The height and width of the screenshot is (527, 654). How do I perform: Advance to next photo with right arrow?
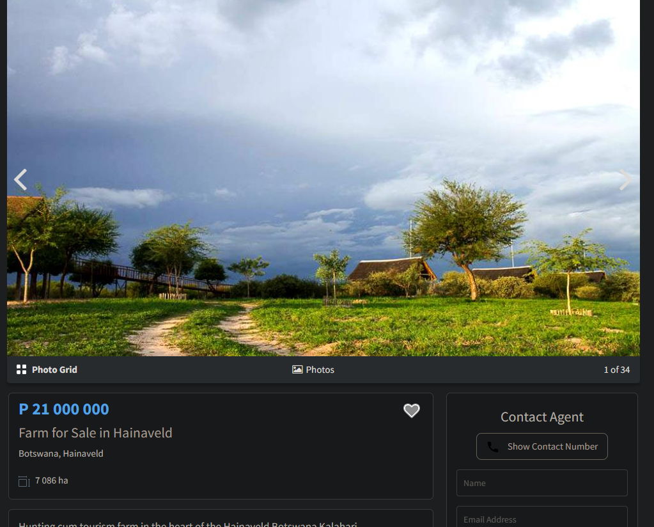click(x=626, y=180)
